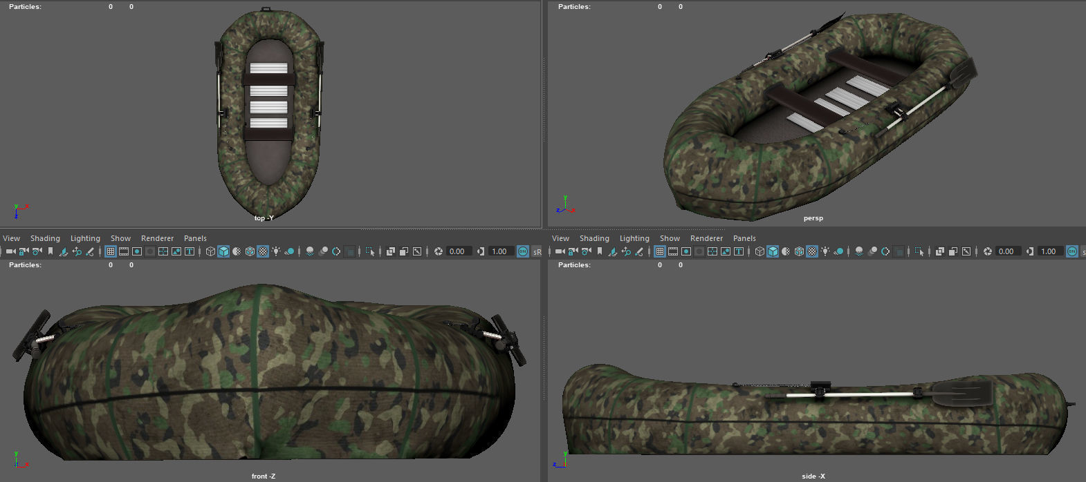1086x482 pixels.
Task: Enable Use All Lights in side view toolbar
Action: [825, 251]
